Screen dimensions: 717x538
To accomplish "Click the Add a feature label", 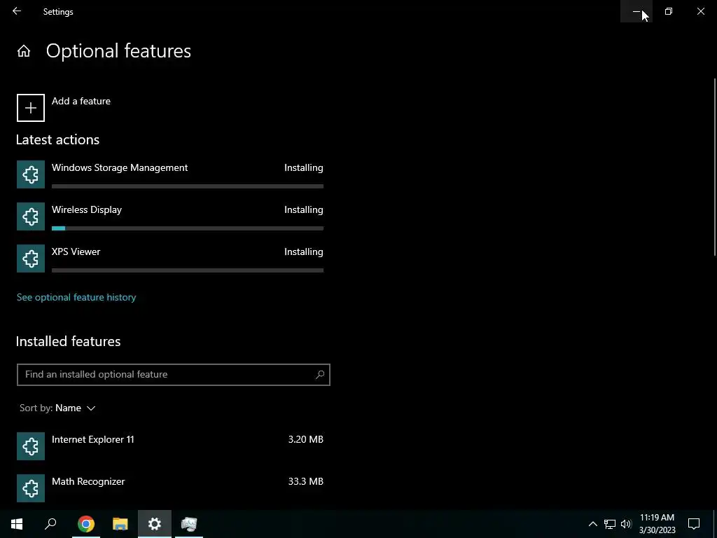I will [81, 101].
